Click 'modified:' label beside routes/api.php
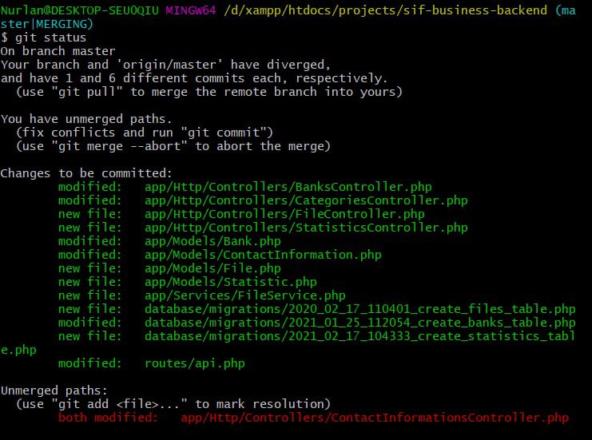This screenshot has width=592, height=440. [89, 363]
